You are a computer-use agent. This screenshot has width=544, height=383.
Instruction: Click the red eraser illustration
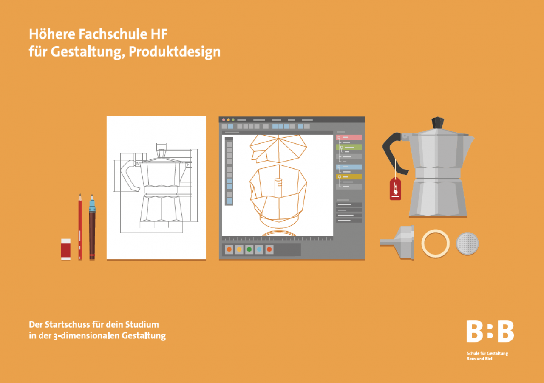click(65, 249)
